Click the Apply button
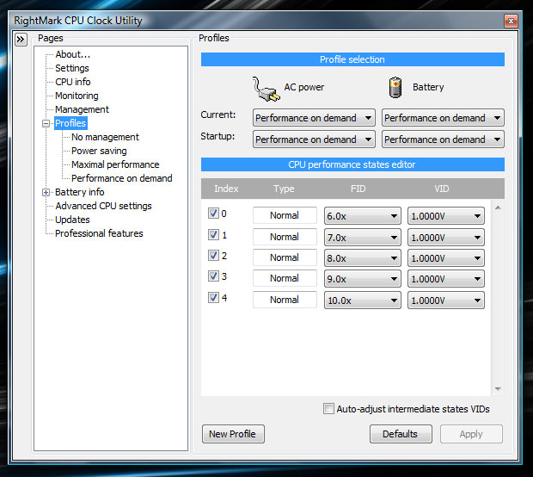 [471, 434]
